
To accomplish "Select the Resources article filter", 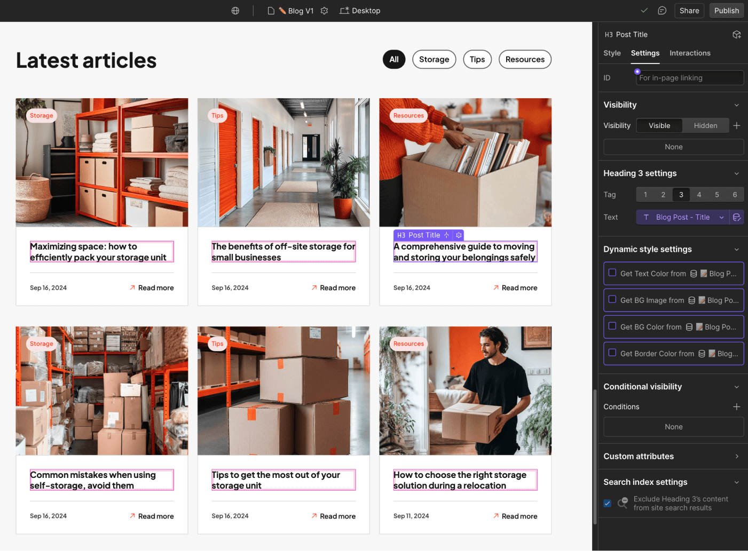I will 525,59.
